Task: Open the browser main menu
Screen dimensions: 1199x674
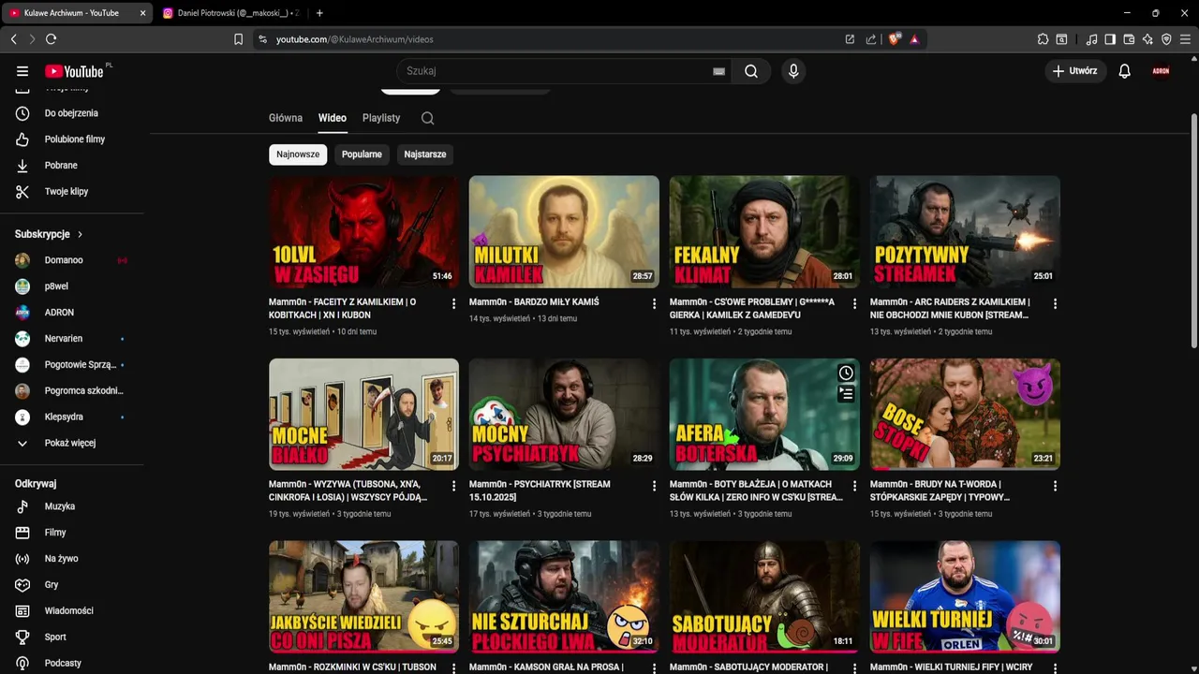Action: coord(1186,39)
